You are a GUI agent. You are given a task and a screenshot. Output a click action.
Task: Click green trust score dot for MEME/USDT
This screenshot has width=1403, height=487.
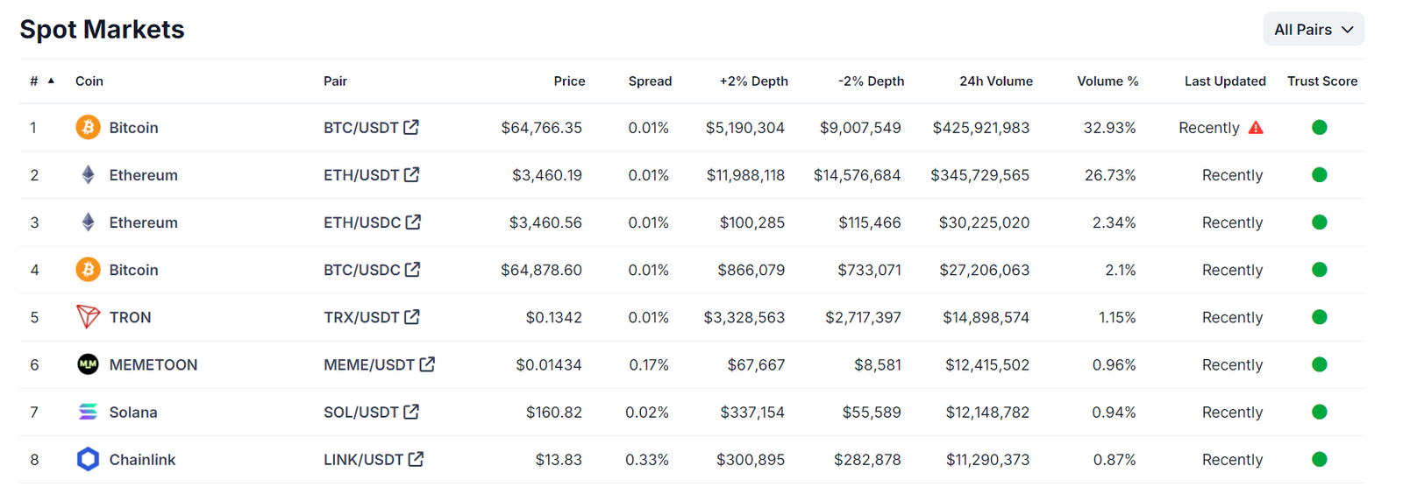click(x=1319, y=364)
